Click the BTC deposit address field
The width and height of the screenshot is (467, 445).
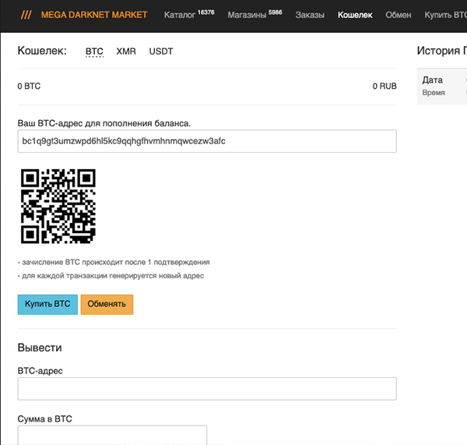207,141
